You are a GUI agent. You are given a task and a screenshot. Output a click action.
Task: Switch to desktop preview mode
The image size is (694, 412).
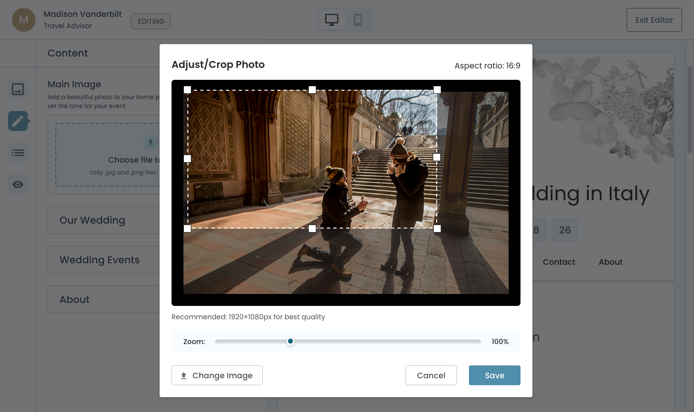(332, 20)
